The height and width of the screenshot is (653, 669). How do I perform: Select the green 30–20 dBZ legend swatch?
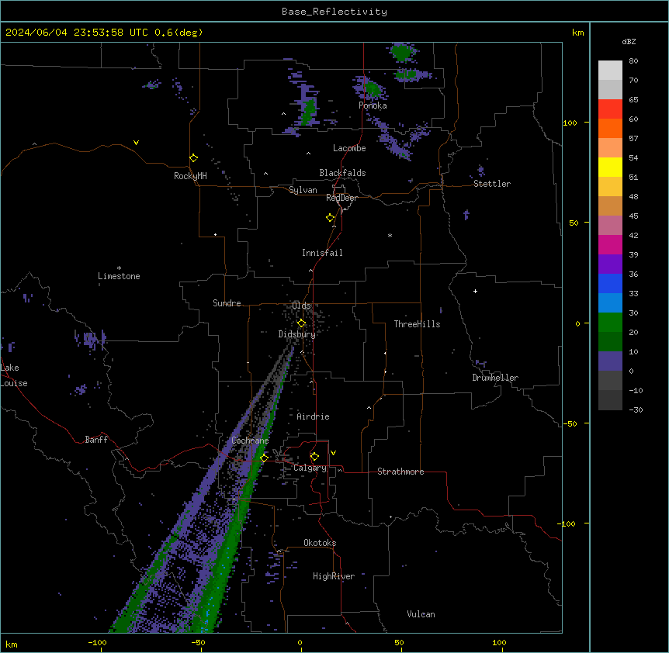610,323
